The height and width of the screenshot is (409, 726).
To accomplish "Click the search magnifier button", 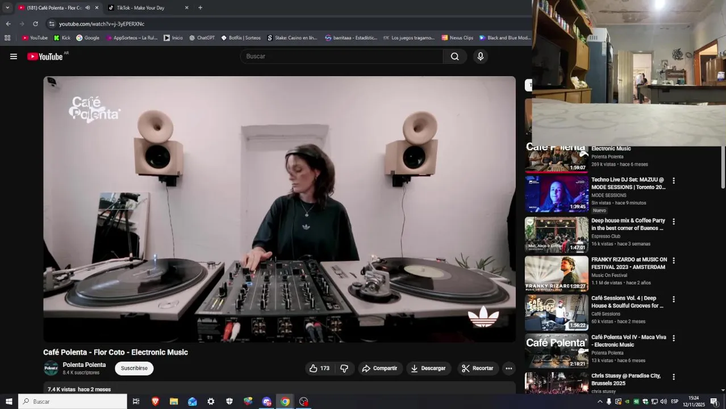I will click(x=455, y=56).
